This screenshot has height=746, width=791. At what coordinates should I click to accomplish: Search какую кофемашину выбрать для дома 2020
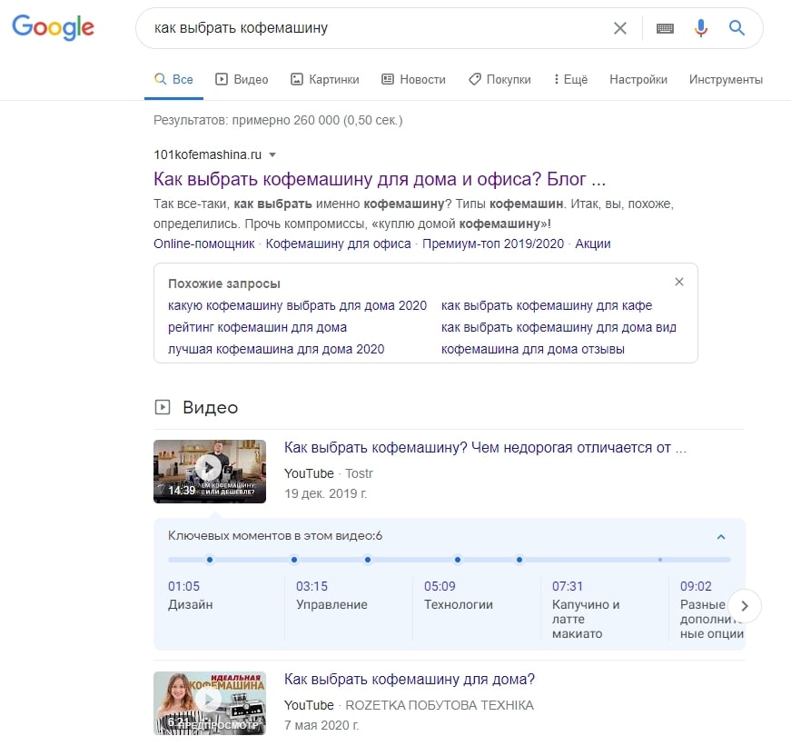click(297, 305)
